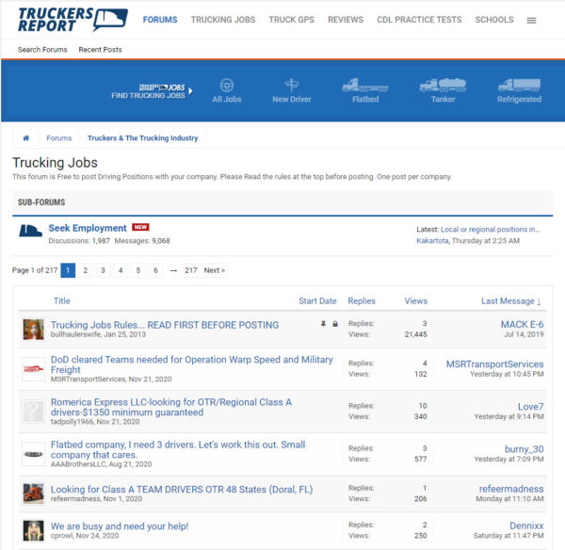Viewport: 565px width, 550px height.
Task: Click the NEW badge beside Seek Employment
Action: [x=140, y=227]
